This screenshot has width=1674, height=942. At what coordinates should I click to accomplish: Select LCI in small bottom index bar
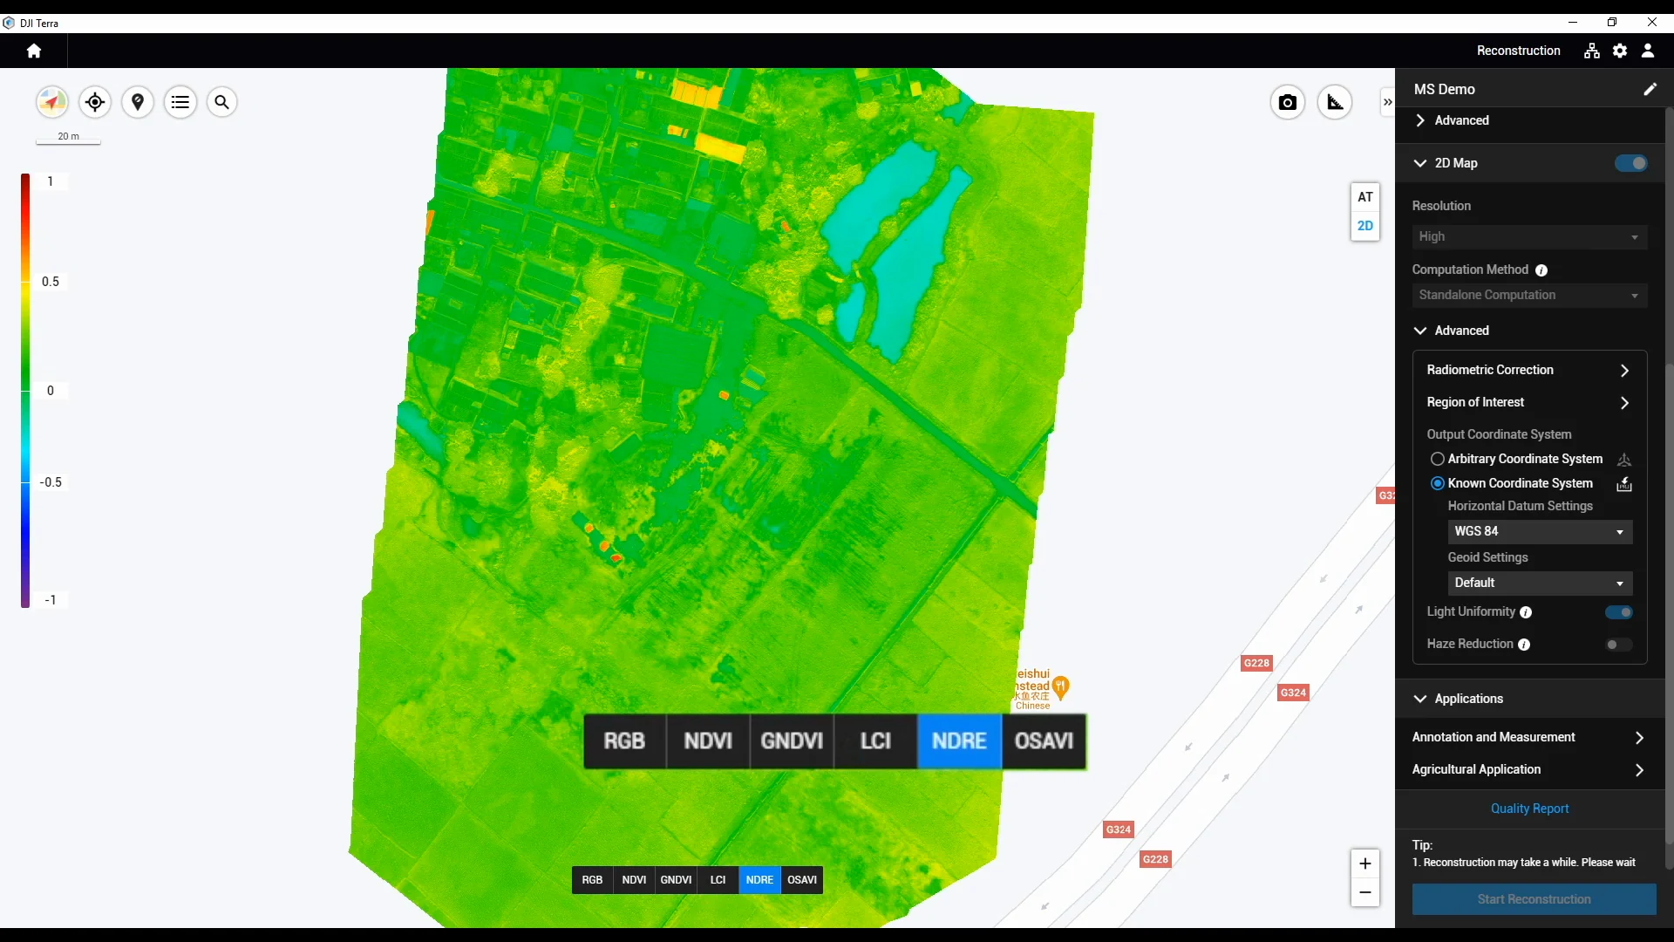point(718,880)
